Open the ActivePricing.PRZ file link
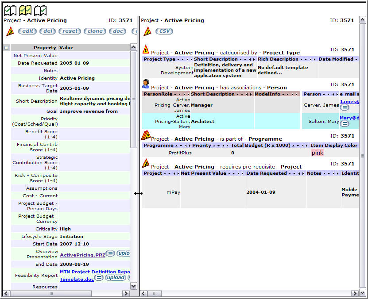The image size is (368, 299). [x=82, y=255]
